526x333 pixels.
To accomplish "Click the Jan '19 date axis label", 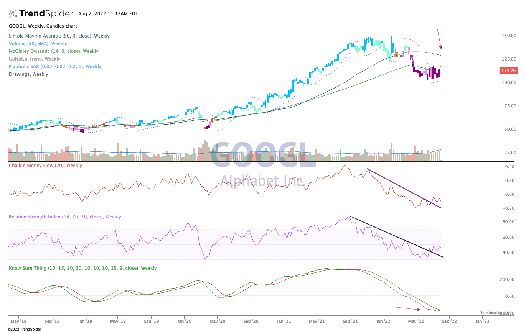I will (85, 322).
